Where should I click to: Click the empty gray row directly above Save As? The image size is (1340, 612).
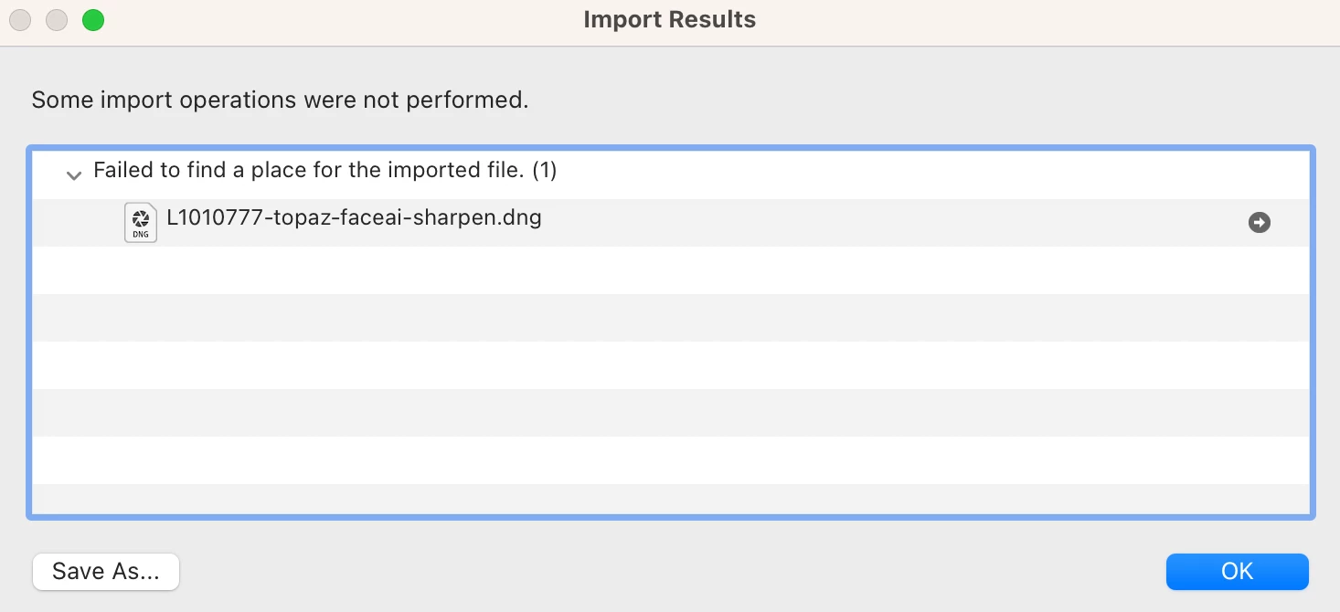670,499
